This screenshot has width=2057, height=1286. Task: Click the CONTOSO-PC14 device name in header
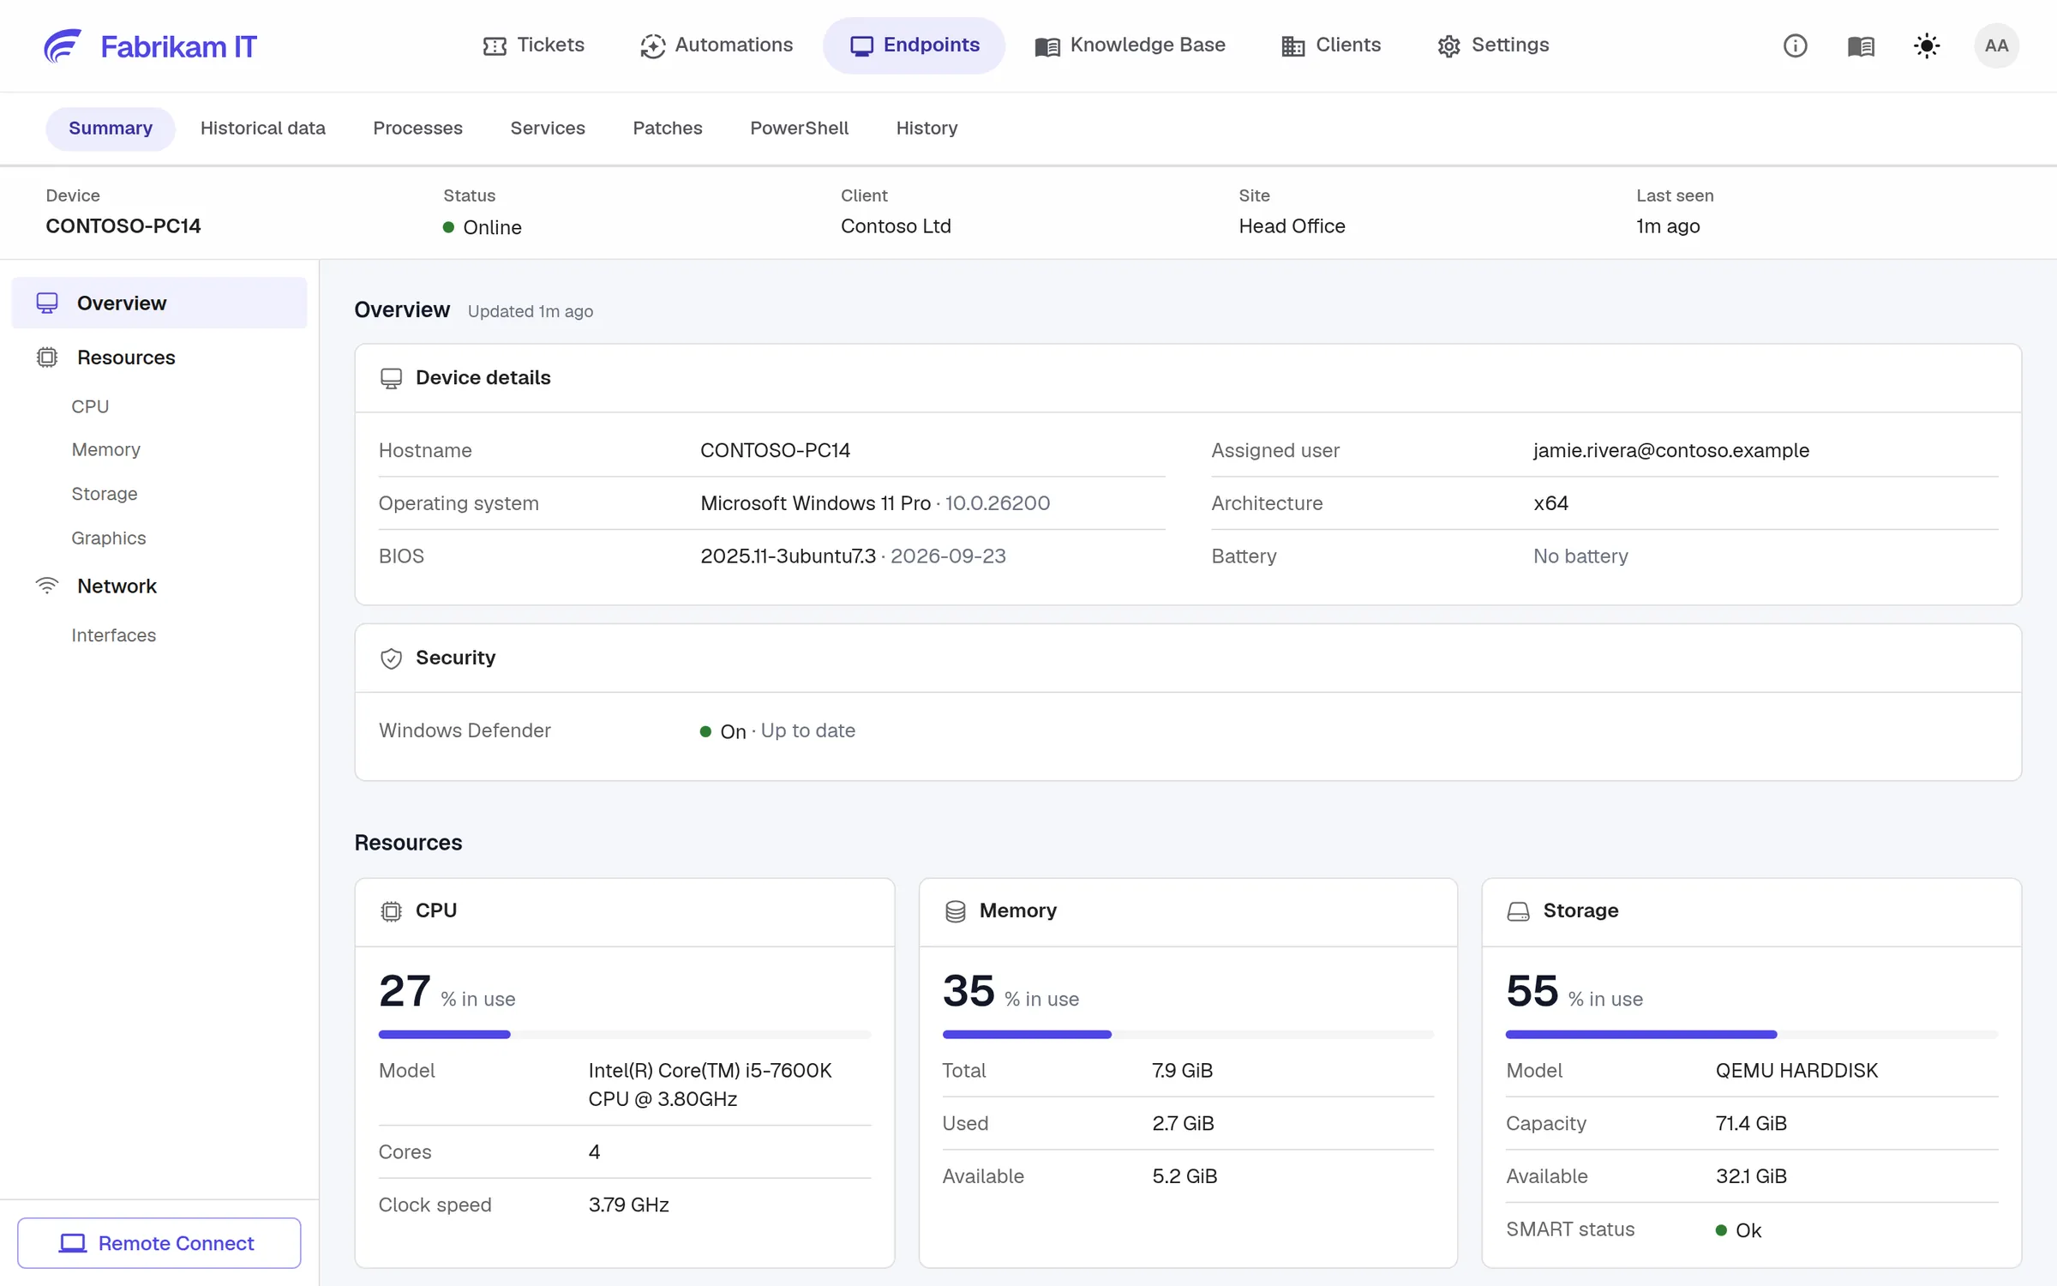tap(123, 226)
